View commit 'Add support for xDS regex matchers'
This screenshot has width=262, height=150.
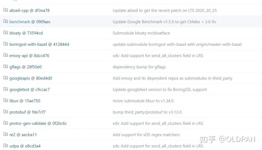(147, 135)
